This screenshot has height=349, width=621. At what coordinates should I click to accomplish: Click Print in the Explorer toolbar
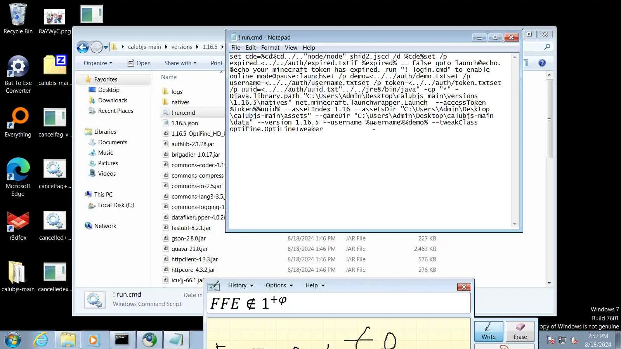tap(217, 63)
